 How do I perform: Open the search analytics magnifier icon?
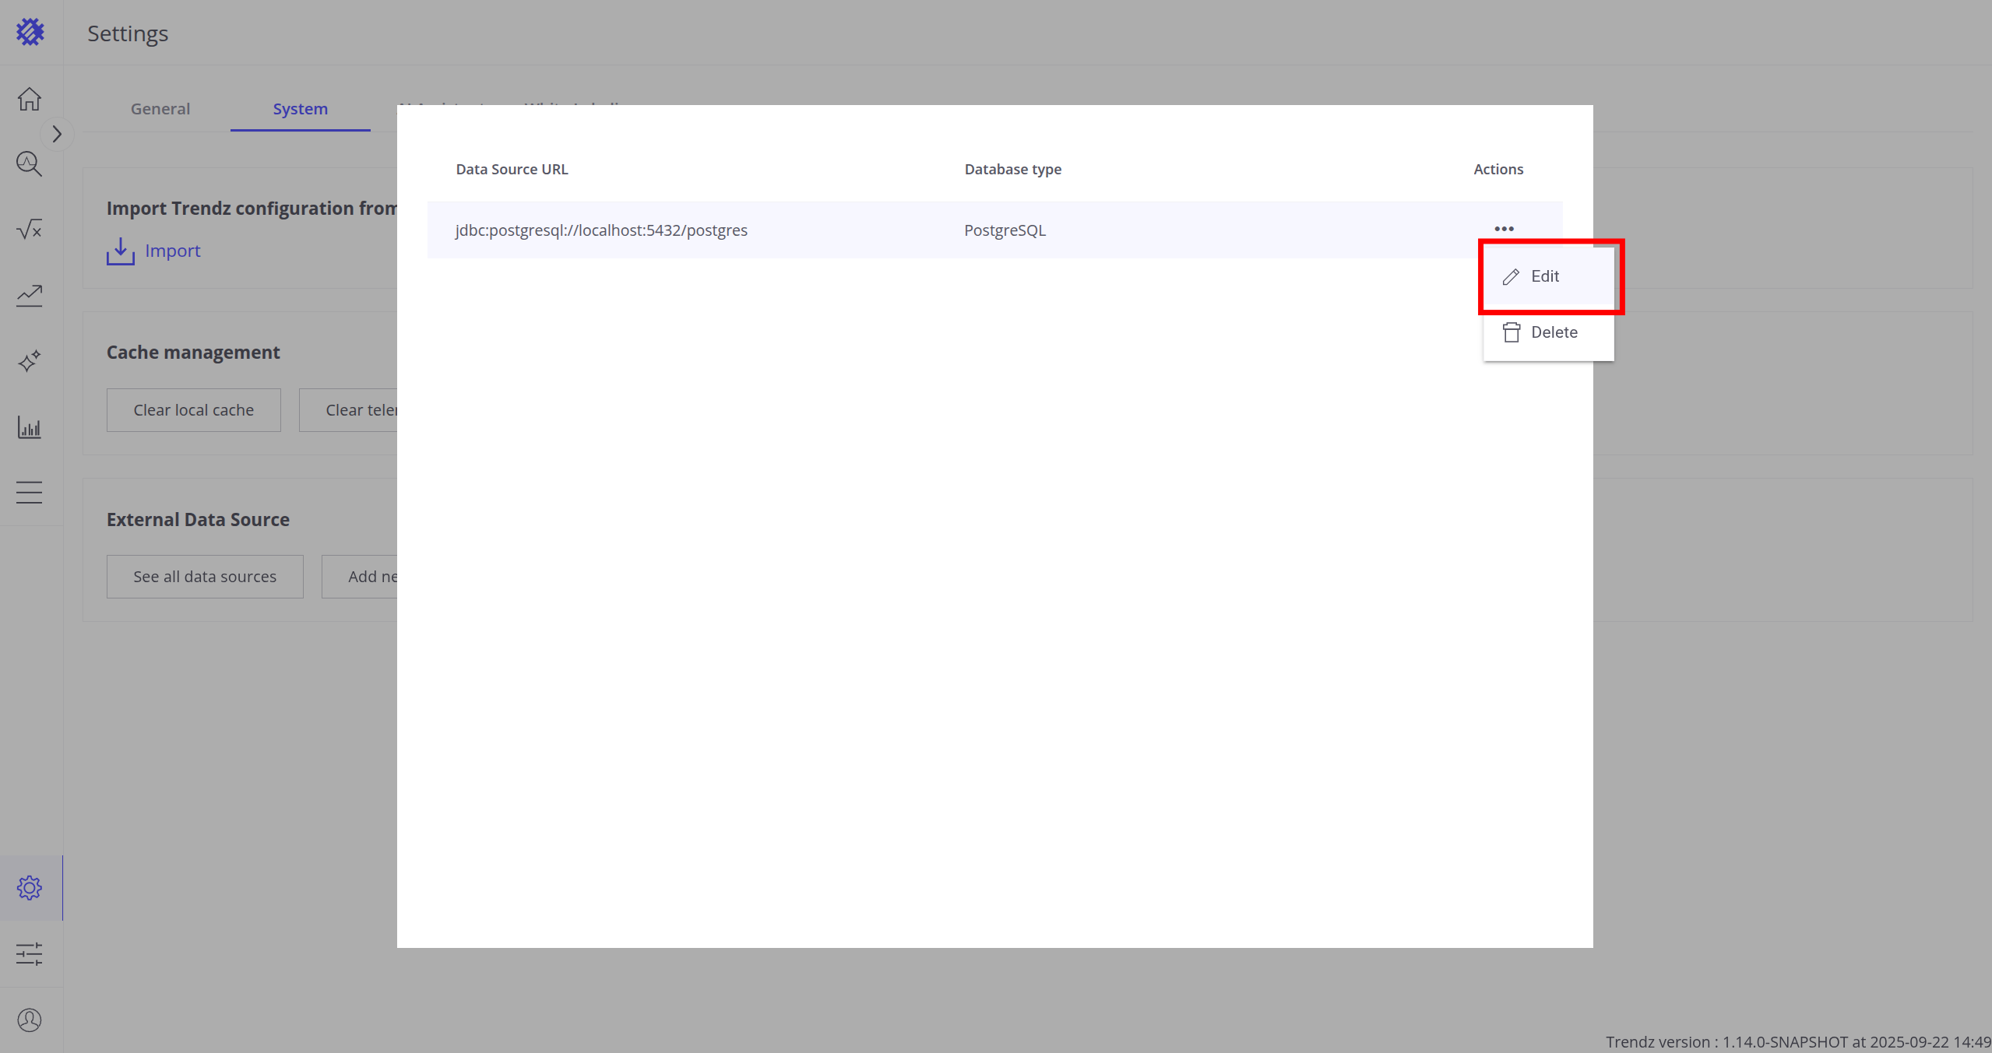pyautogui.click(x=30, y=164)
